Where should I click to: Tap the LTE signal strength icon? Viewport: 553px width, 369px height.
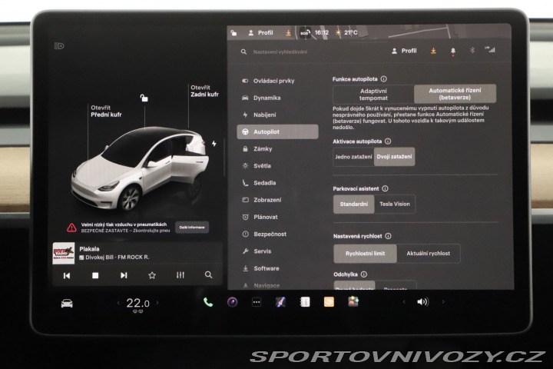point(490,50)
